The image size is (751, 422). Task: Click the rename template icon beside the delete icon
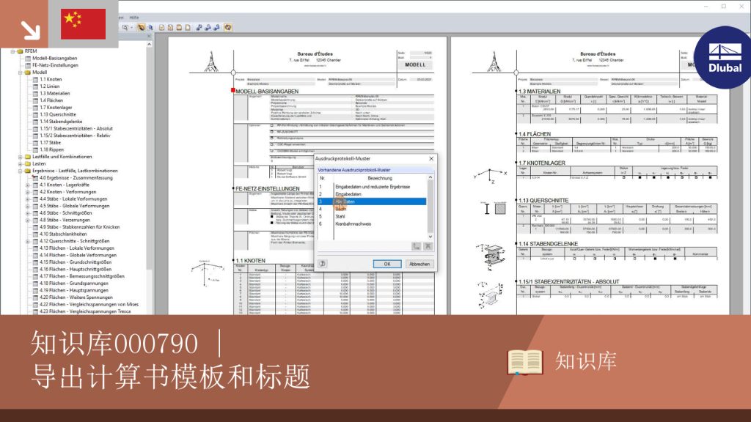click(x=417, y=246)
